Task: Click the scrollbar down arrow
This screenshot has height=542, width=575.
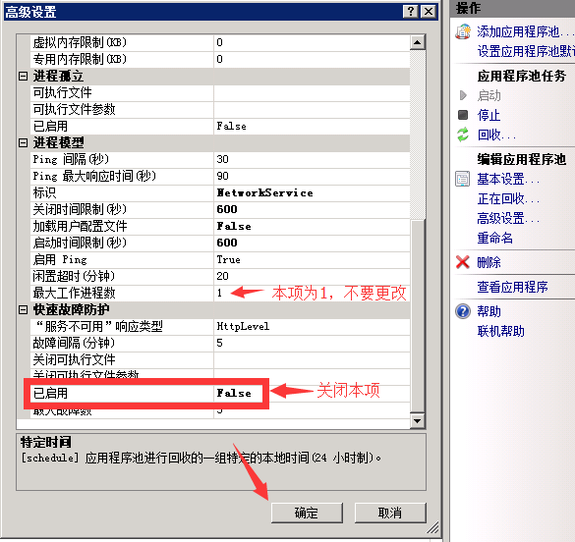Action: [418, 421]
